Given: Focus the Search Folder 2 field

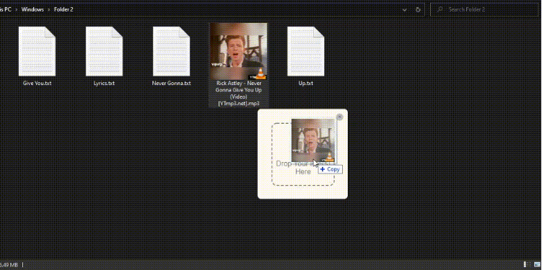Looking at the screenshot, I should [x=484, y=9].
